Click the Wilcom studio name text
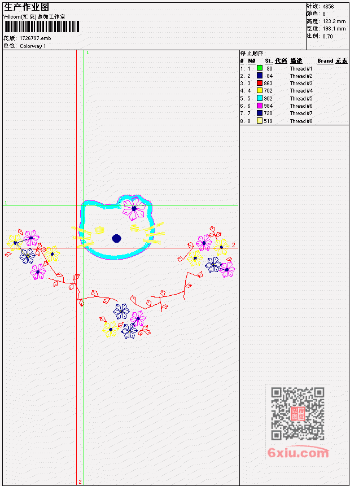350x486 pixels. [x=34, y=17]
